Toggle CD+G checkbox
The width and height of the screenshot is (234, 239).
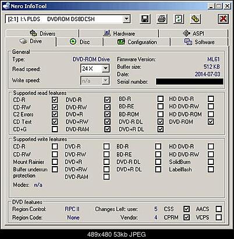[55, 129]
